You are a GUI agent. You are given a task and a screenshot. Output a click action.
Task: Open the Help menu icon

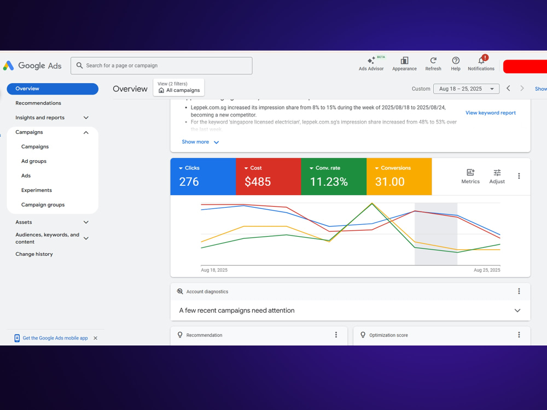[x=456, y=64]
